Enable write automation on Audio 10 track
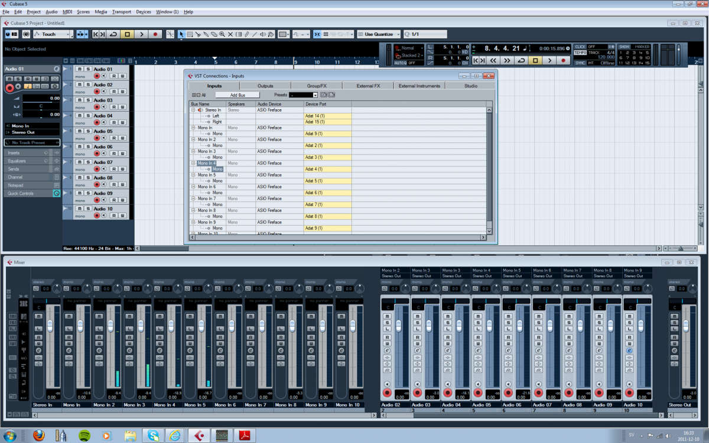709x443 pixels. pos(122,215)
